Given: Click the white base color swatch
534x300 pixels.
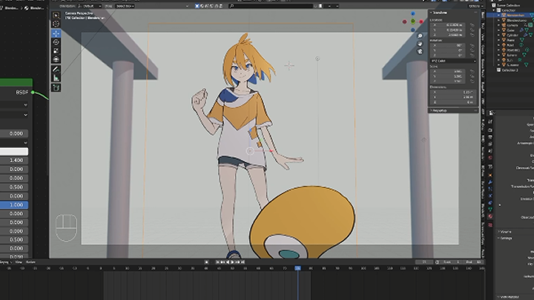Looking at the screenshot, I should [x=14, y=151].
